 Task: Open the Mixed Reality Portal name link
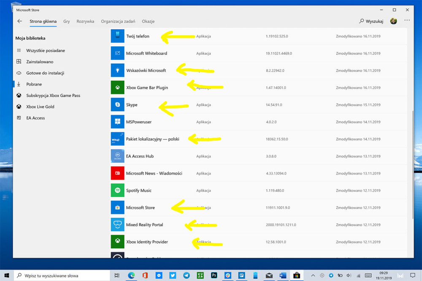click(144, 225)
